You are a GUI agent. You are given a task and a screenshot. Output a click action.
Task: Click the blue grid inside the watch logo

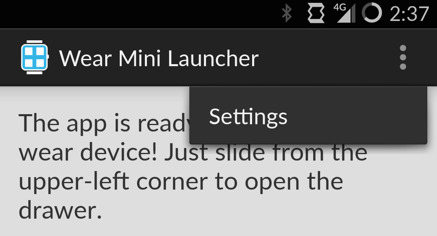click(x=34, y=57)
